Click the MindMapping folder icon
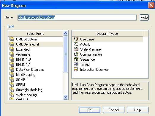 point(12,74)
